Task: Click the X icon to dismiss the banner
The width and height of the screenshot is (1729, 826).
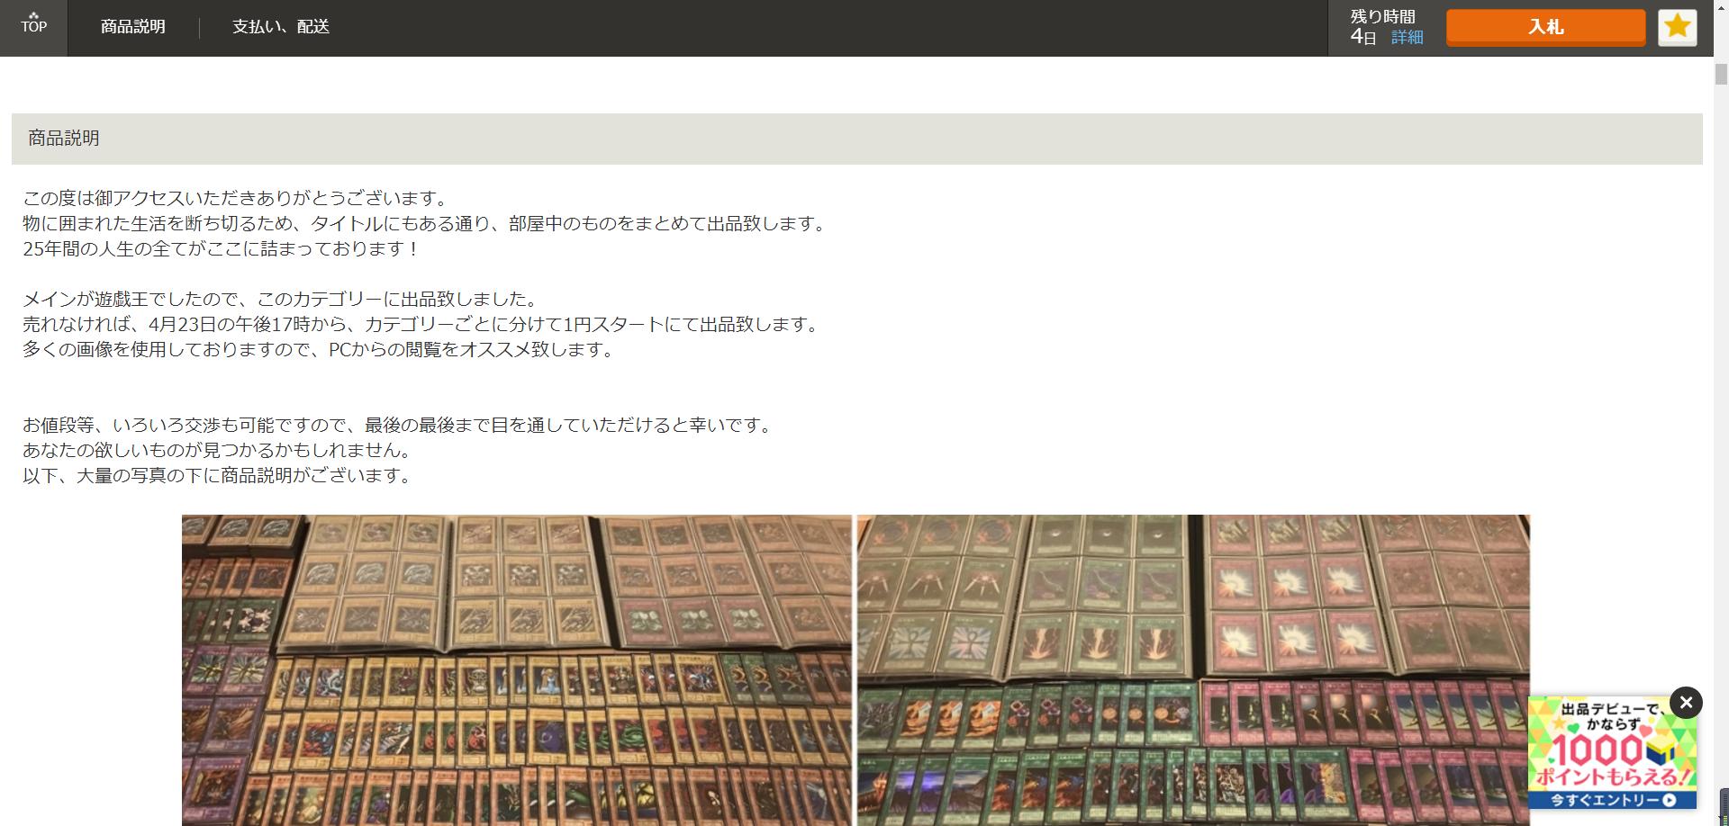Action: 1687,703
